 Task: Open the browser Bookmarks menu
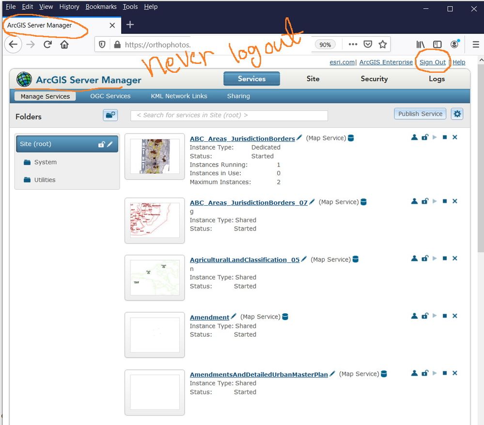click(101, 6)
